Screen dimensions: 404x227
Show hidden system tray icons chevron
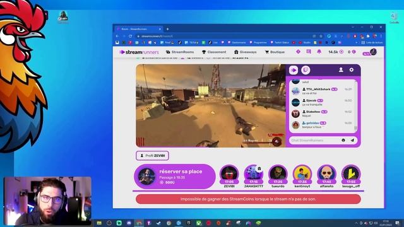coord(356,223)
